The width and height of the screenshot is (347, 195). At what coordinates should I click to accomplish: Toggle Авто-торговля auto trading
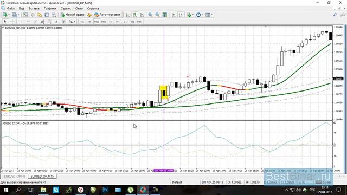[107, 15]
